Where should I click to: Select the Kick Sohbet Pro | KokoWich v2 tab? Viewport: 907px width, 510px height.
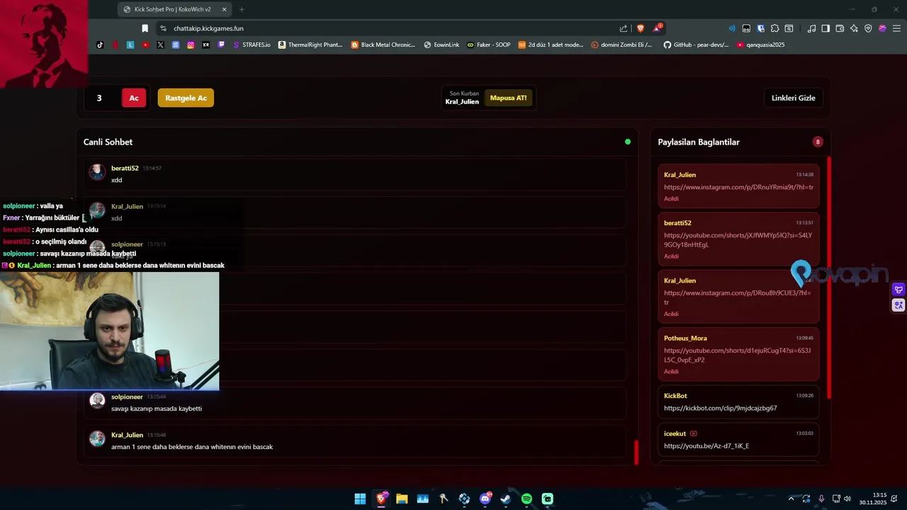[174, 9]
